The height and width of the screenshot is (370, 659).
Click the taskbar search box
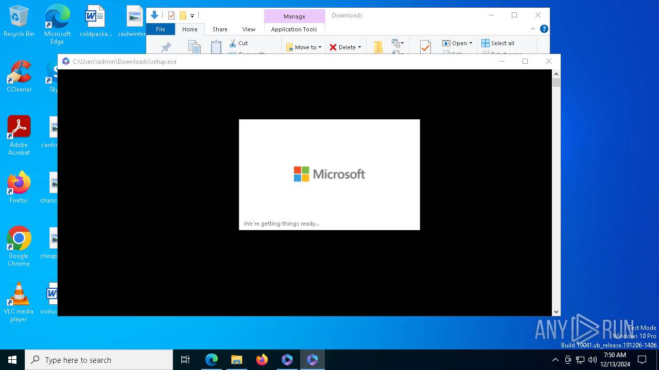click(x=99, y=360)
